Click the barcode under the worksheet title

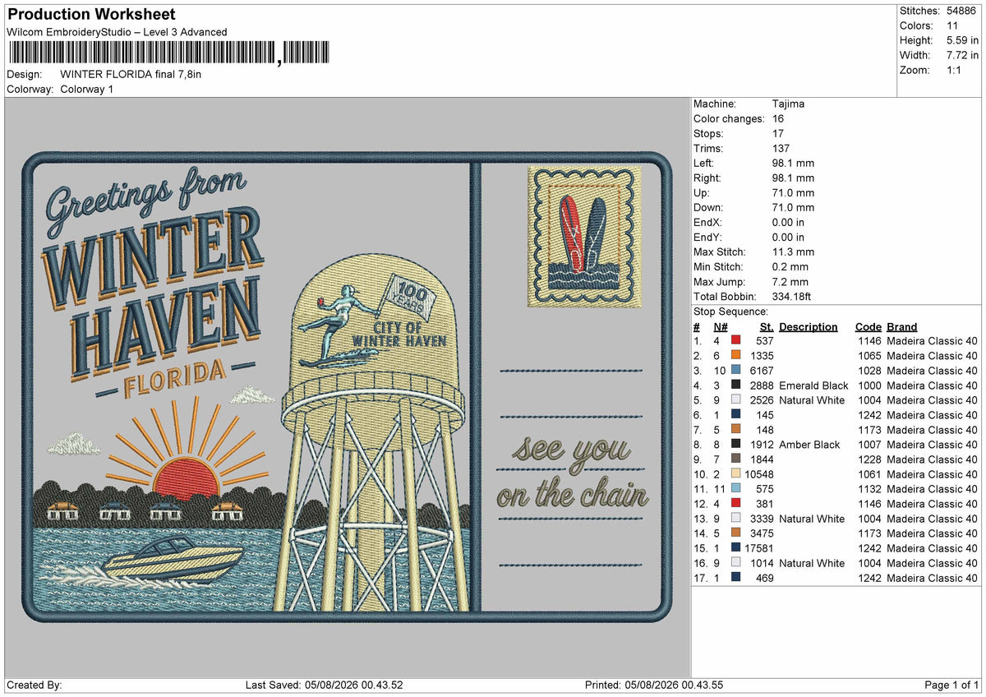click(x=168, y=53)
